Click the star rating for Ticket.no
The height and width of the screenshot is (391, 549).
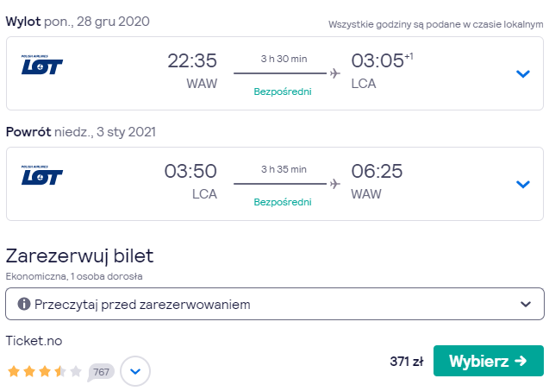pyautogui.click(x=45, y=371)
